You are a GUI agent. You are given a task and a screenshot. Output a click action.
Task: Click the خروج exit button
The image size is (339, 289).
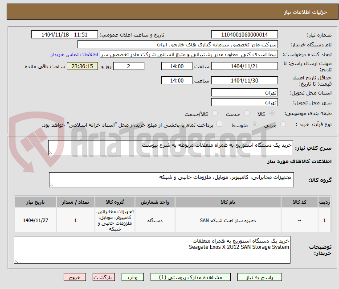pyautogui.click(x=74, y=277)
